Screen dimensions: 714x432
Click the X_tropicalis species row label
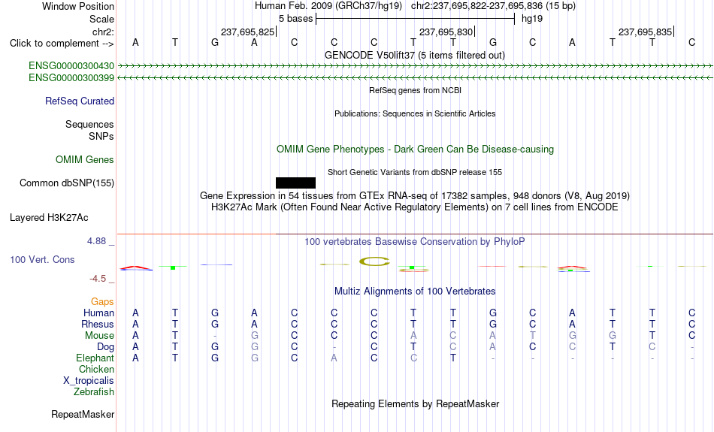[x=89, y=381]
